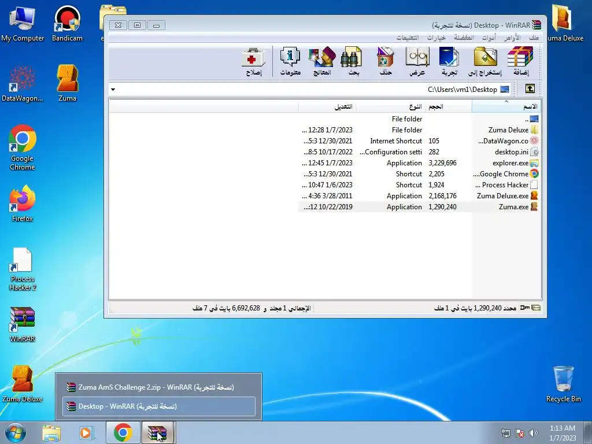Image resolution: width=592 pixels, height=444 pixels.
Task: Select the desktop.ini file row
Action: coord(419,152)
